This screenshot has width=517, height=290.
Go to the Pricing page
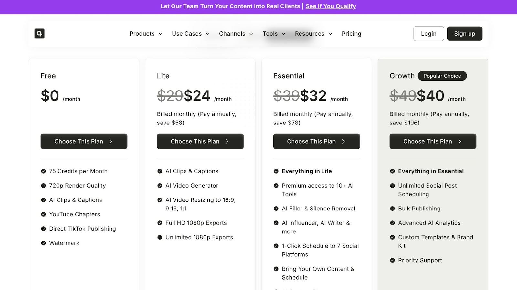coord(351,34)
